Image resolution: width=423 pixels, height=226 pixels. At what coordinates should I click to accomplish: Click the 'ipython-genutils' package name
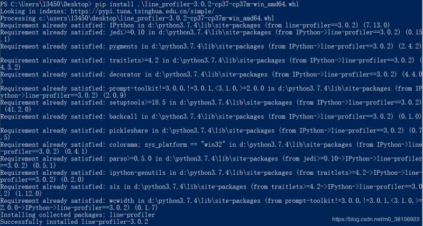(137, 173)
